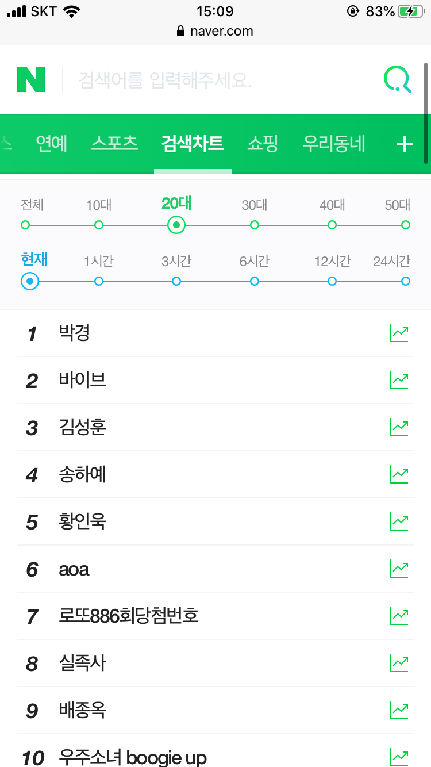The width and height of the screenshot is (431, 767).
Task: Switch to the 쇼핑 tab
Action: pyautogui.click(x=263, y=144)
